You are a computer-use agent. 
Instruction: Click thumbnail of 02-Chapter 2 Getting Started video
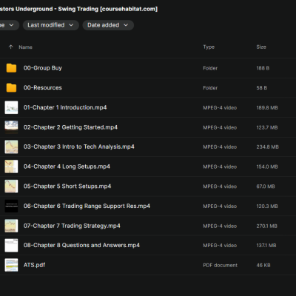[11, 127]
